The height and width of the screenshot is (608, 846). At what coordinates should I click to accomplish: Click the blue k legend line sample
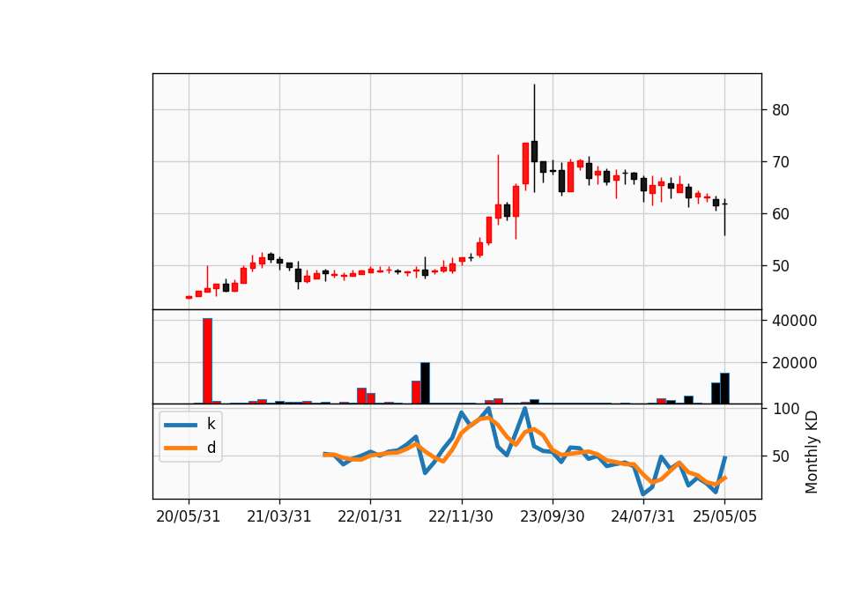click(x=181, y=425)
